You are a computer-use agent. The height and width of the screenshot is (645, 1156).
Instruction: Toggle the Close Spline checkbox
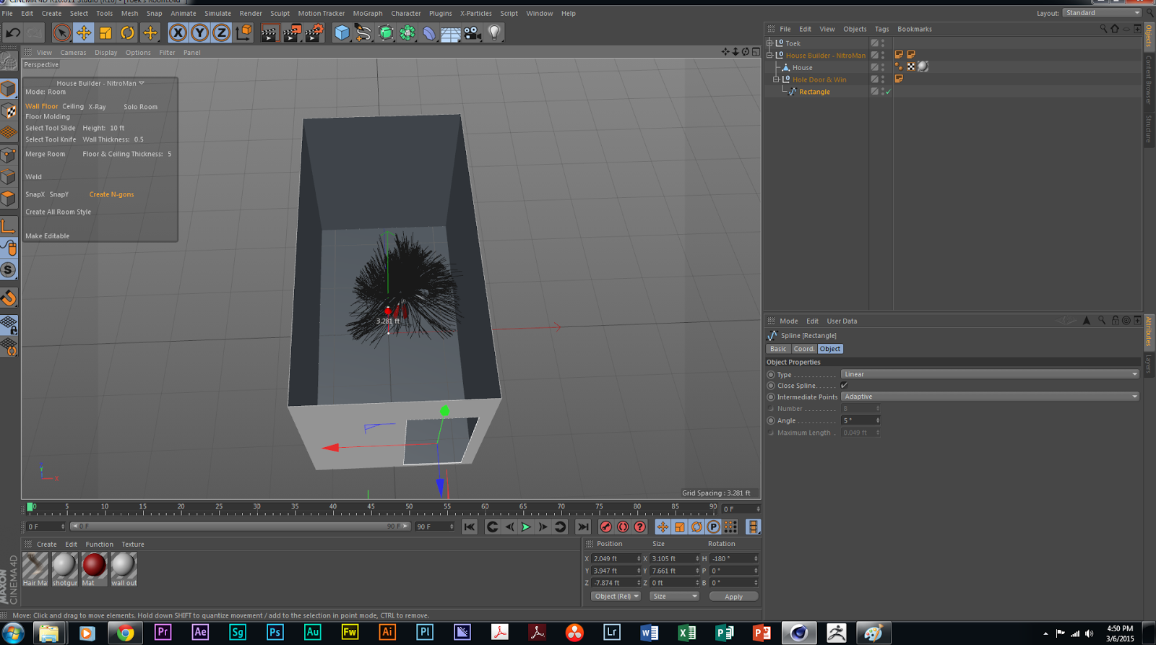pyautogui.click(x=844, y=386)
